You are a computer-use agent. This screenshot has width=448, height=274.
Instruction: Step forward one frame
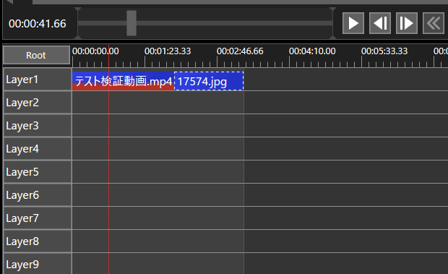407,23
